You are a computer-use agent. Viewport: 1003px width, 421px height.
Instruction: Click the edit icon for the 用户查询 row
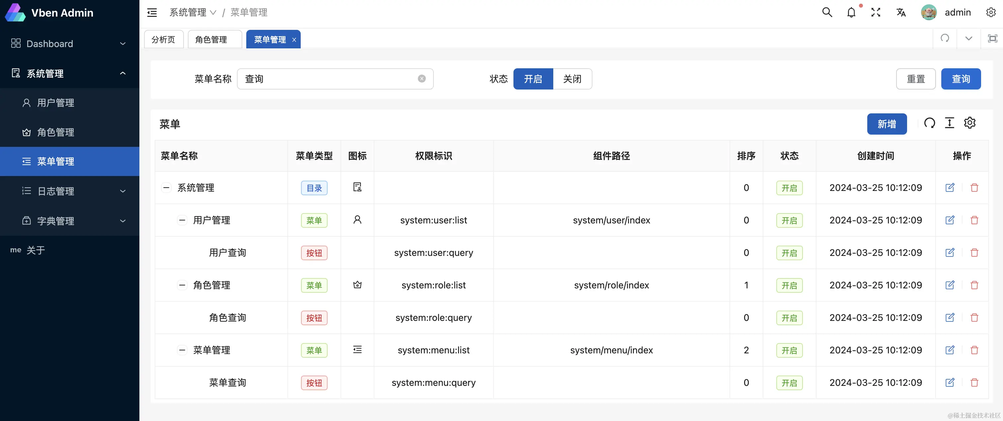[950, 253]
